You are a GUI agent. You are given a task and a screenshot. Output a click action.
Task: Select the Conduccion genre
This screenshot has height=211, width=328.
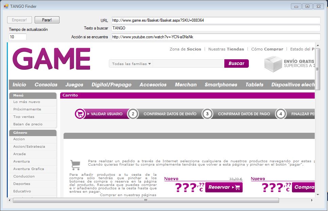tap(33, 176)
